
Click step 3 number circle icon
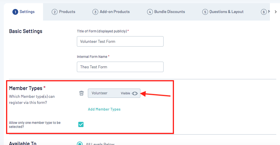(x=95, y=12)
